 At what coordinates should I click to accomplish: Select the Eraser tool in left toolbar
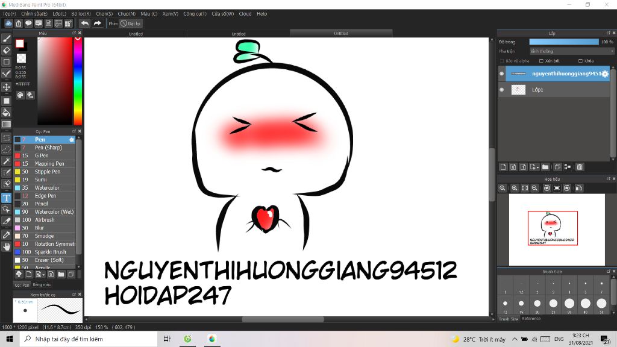coord(6,50)
